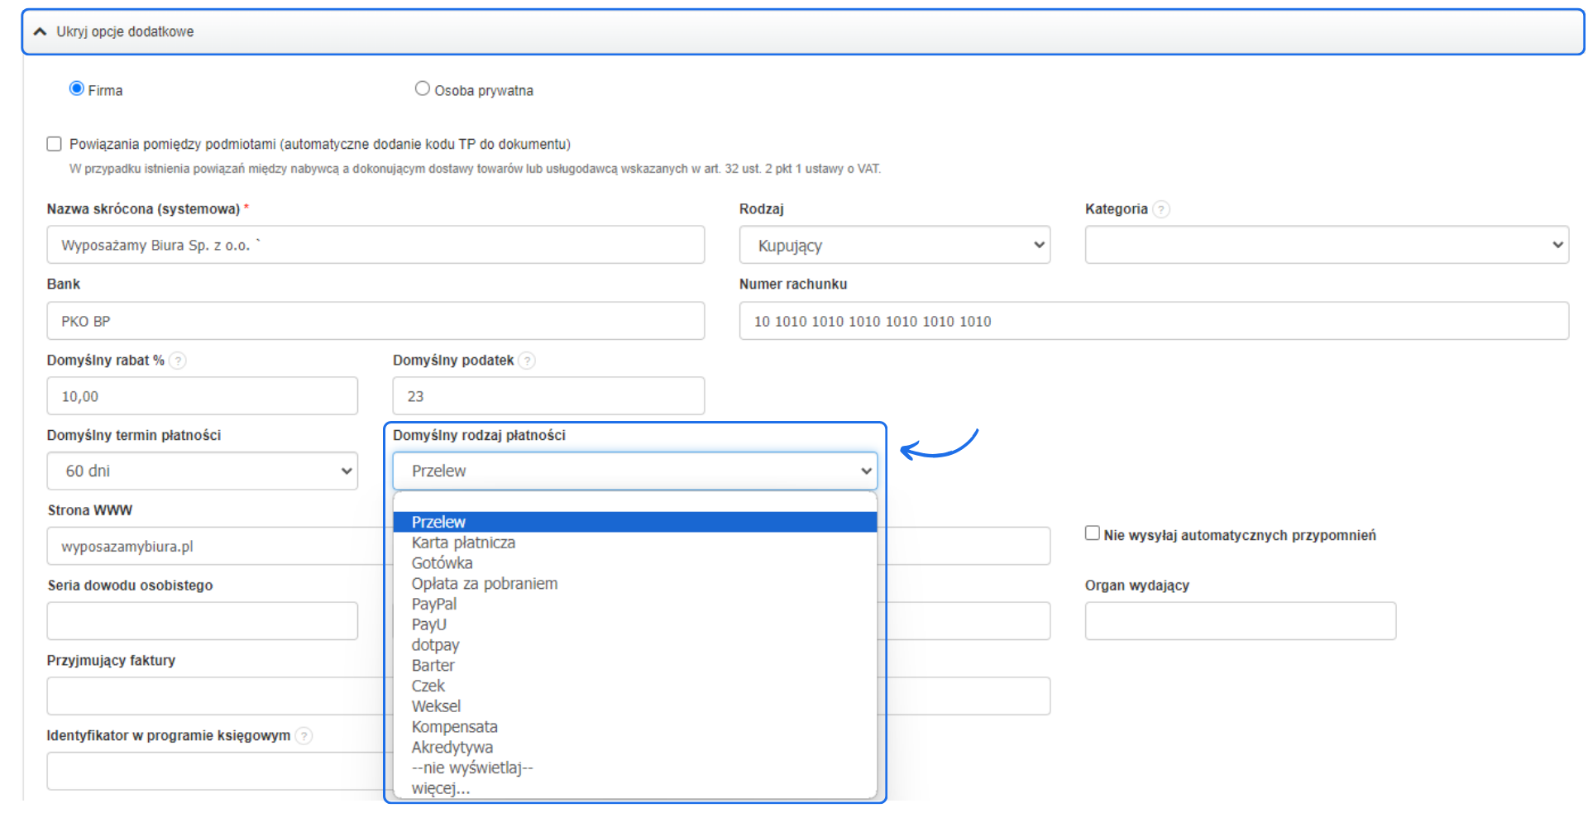Select the więcej... option

click(x=441, y=788)
